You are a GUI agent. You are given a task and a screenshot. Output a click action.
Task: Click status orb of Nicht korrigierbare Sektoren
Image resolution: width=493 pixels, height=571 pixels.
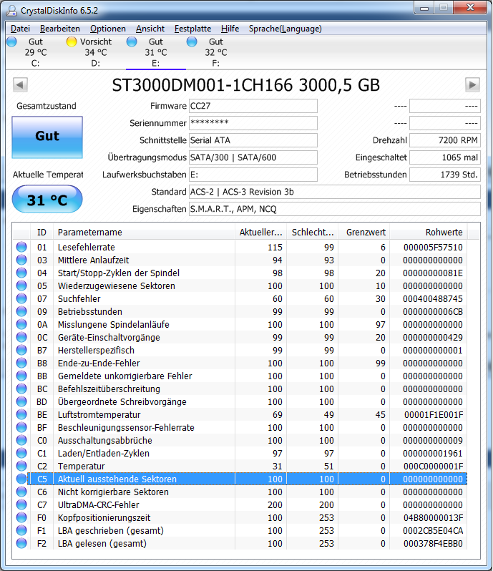pyautogui.click(x=21, y=492)
